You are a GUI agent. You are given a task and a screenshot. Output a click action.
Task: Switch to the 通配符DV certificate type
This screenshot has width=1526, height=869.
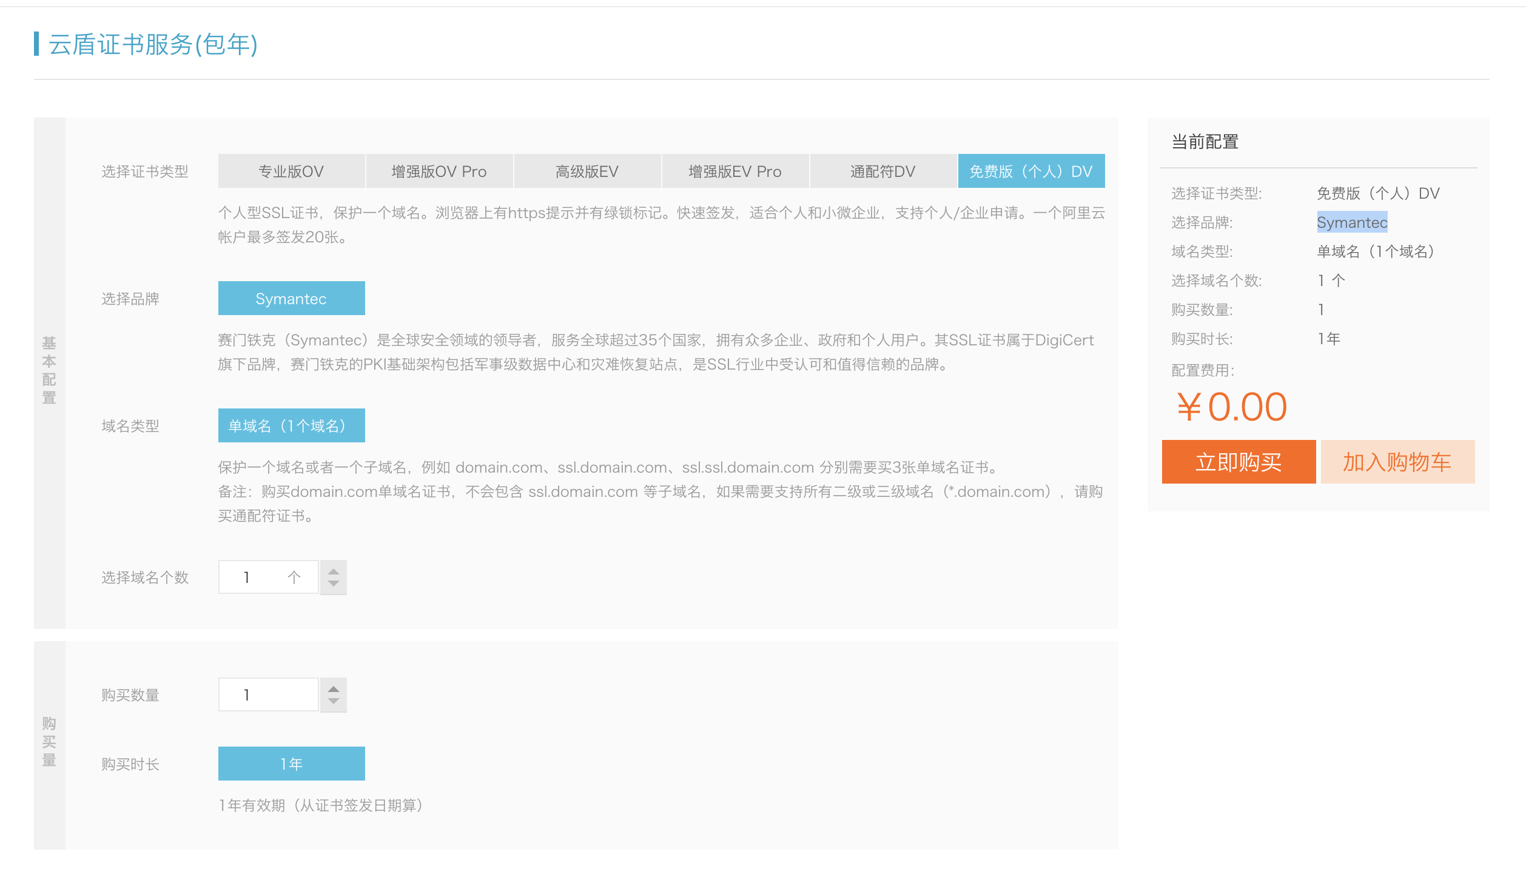pyautogui.click(x=883, y=171)
